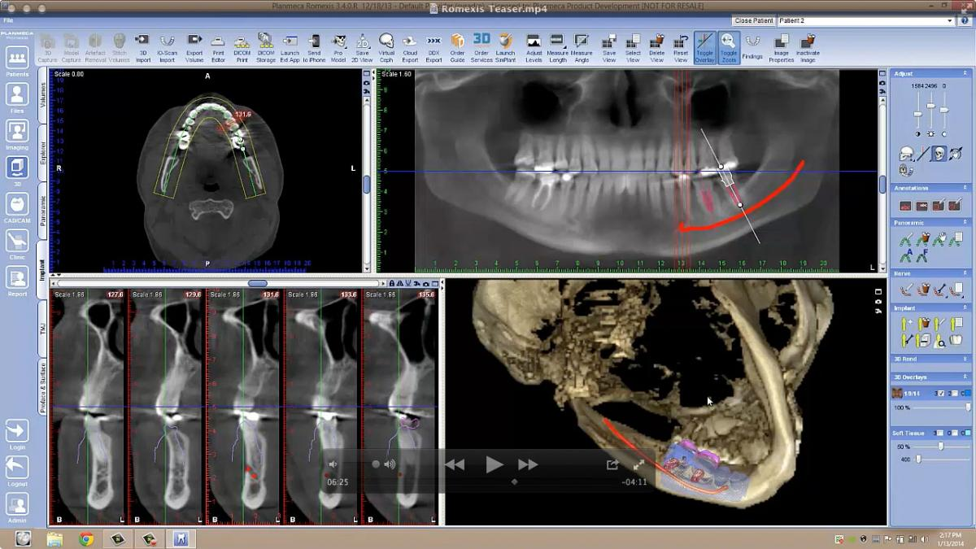Open File Explorer from the taskbar
This screenshot has width=976, height=549.
click(54, 538)
